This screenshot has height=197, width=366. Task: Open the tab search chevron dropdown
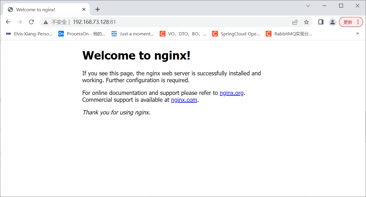coord(308,6)
